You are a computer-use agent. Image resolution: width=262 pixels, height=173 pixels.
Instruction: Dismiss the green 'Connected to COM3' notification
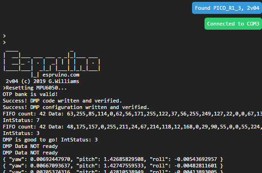(233, 24)
